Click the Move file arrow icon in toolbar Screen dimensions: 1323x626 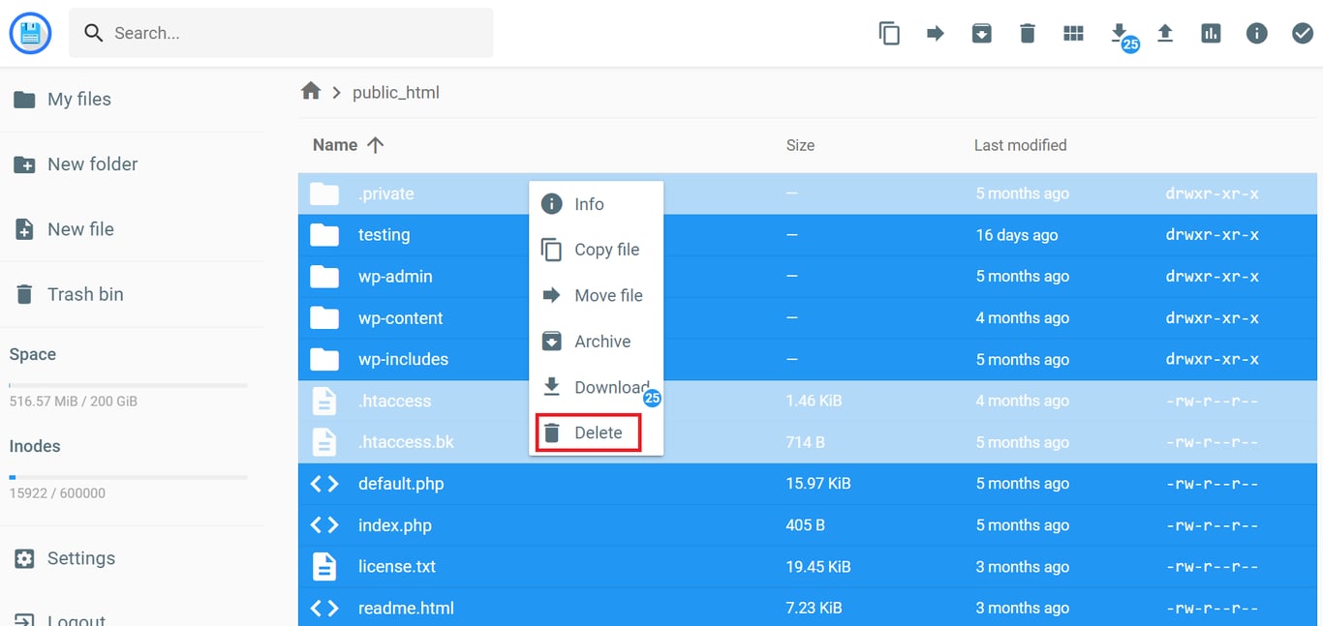[x=936, y=32]
